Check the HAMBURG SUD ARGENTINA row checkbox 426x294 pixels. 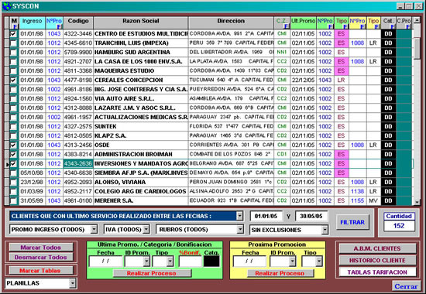point(13,52)
